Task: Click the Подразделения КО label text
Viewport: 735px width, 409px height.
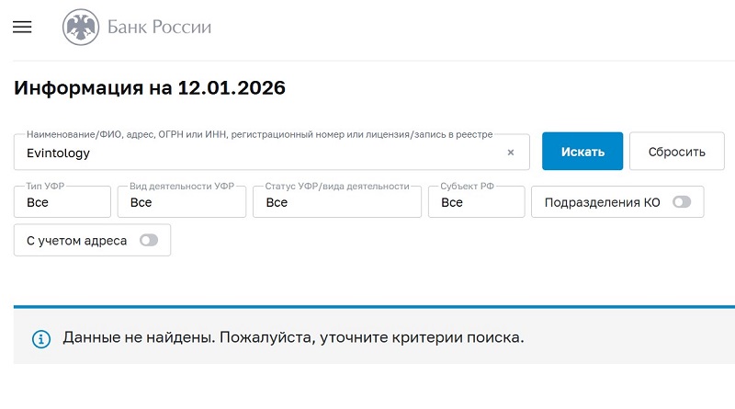Action: click(x=602, y=202)
